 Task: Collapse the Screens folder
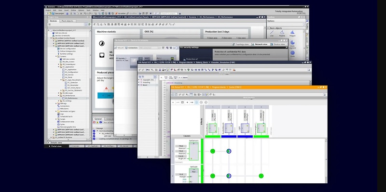(x=56, y=56)
